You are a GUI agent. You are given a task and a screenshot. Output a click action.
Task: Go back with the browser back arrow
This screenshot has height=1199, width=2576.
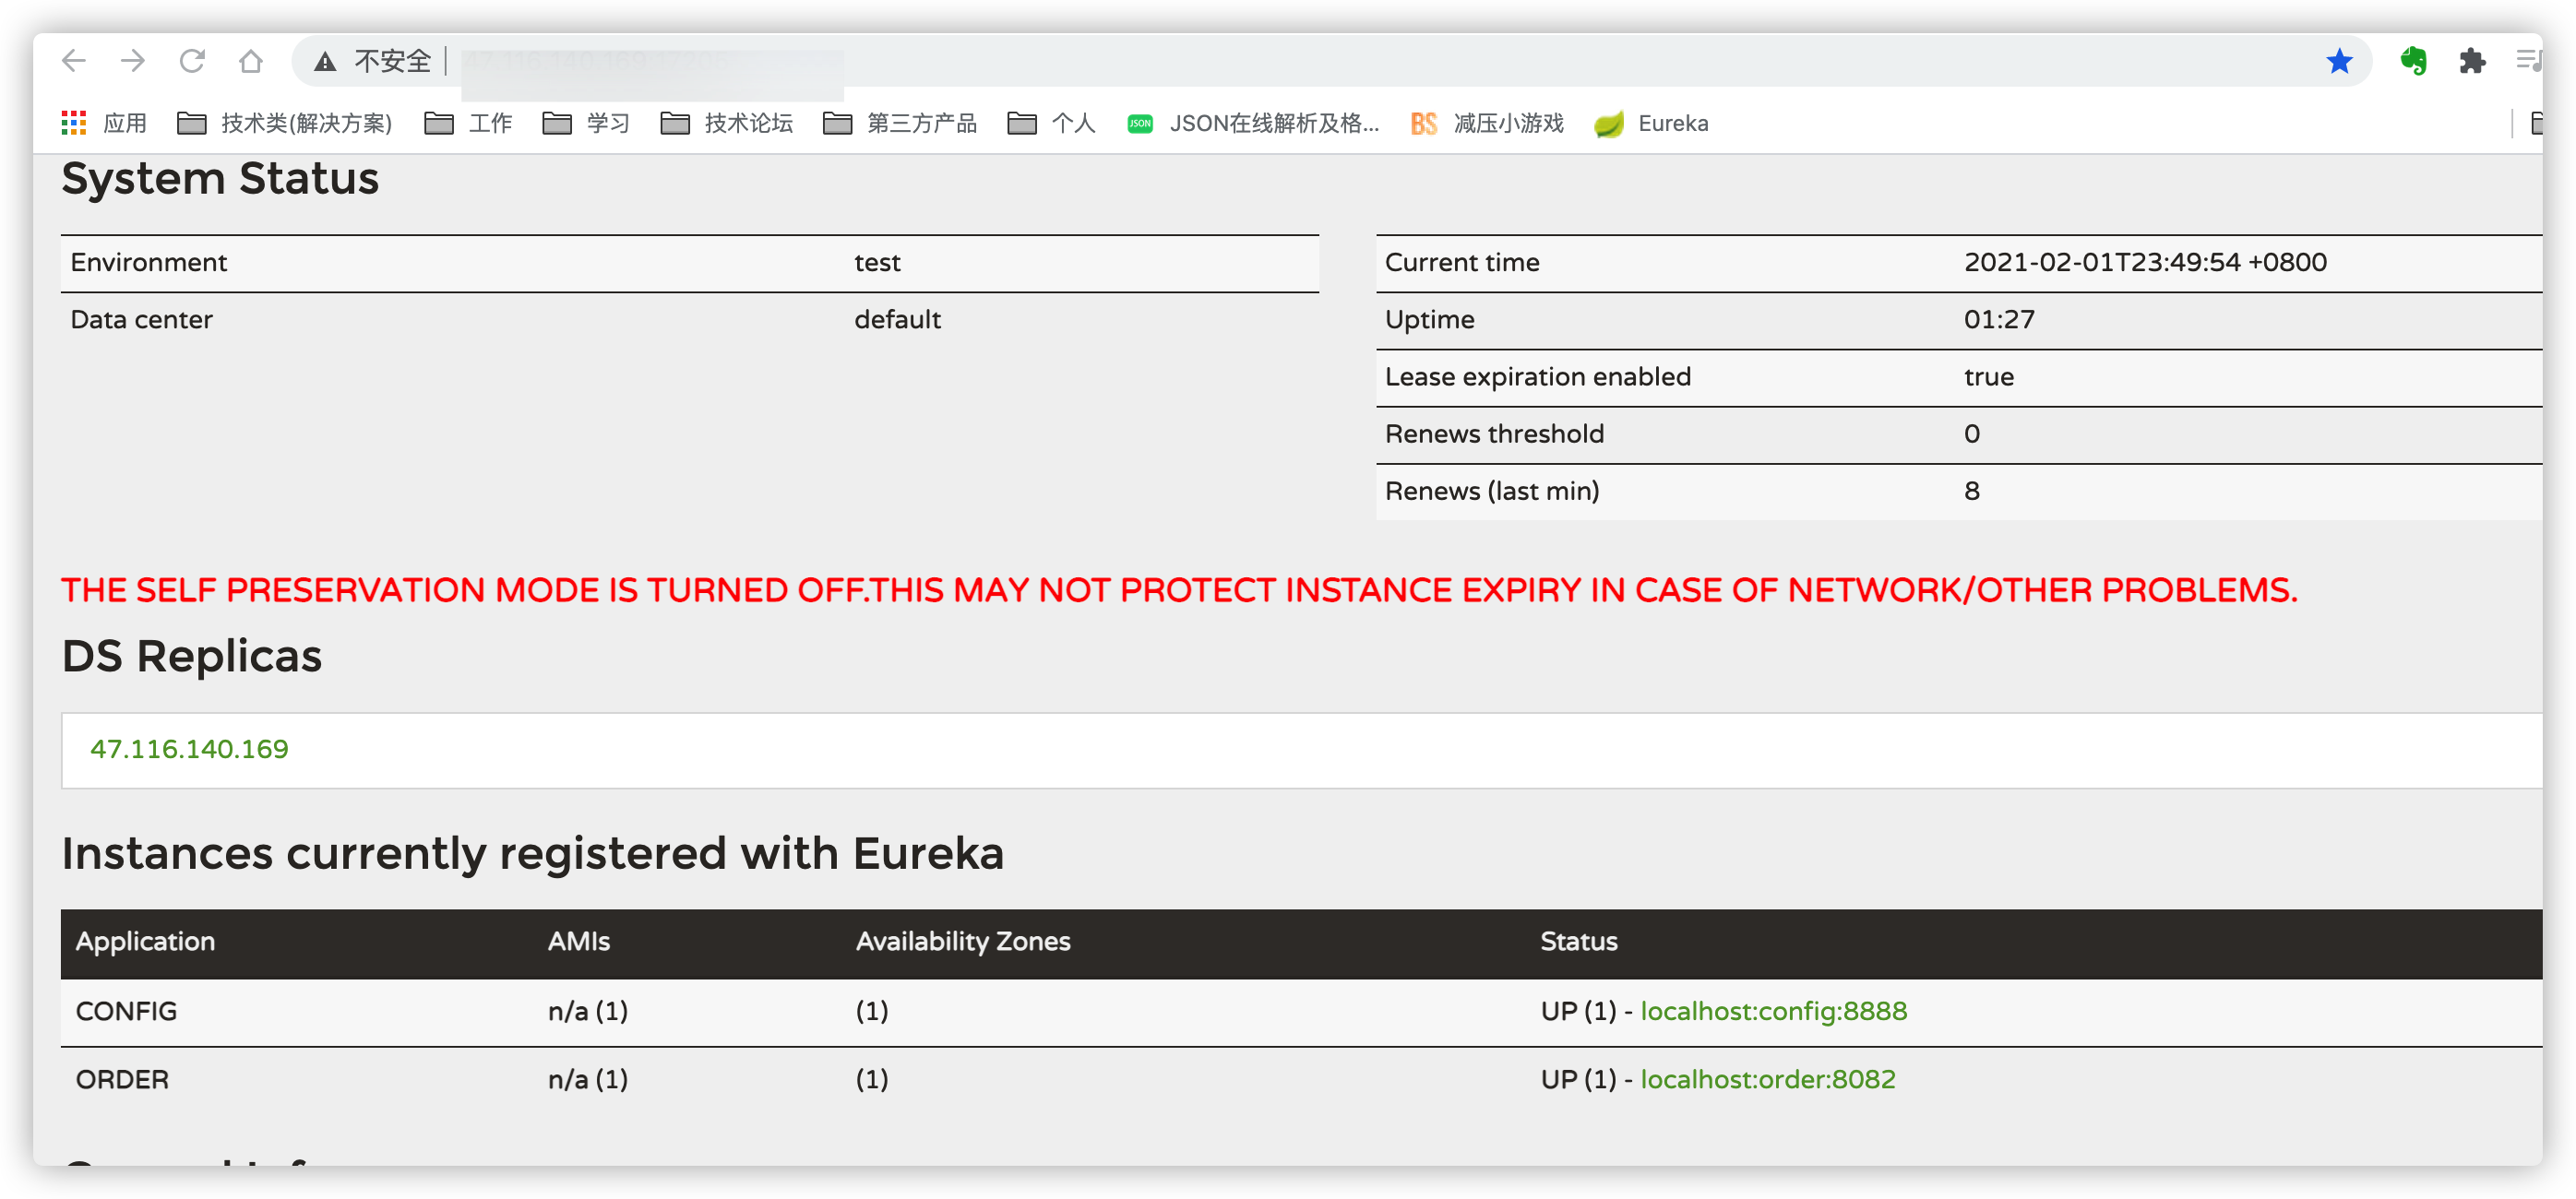[74, 61]
